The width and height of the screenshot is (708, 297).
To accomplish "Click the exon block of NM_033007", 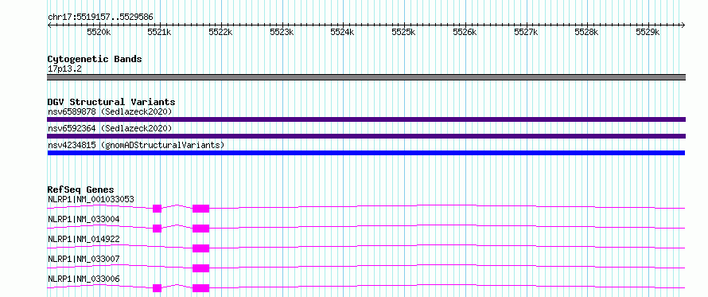I will [201, 268].
